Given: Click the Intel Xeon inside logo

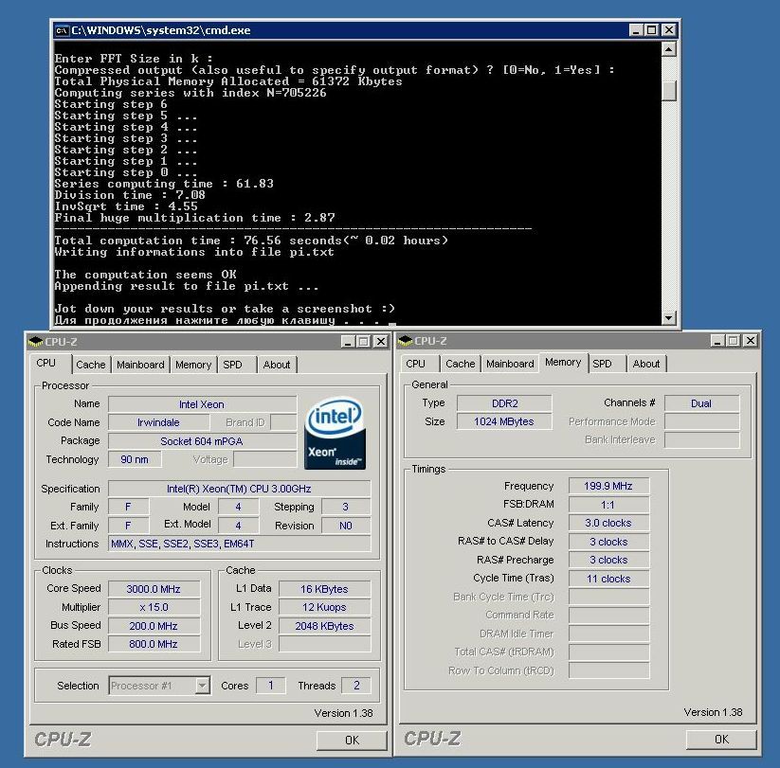Looking at the screenshot, I should pyautogui.click(x=335, y=433).
